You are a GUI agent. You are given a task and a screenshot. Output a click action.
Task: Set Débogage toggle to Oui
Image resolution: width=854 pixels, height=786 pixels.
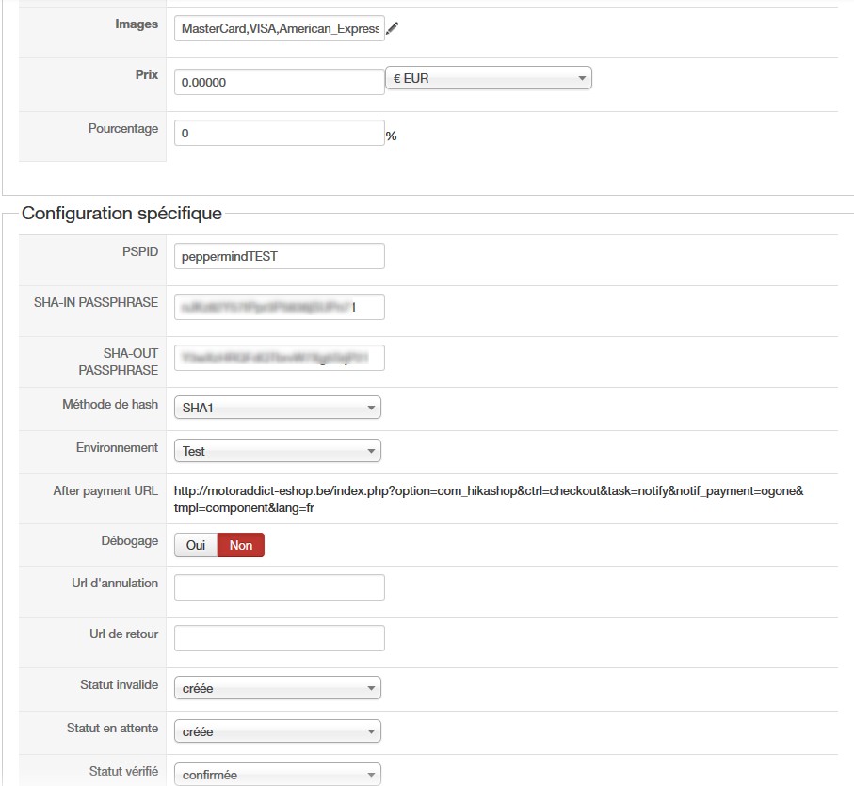click(196, 545)
